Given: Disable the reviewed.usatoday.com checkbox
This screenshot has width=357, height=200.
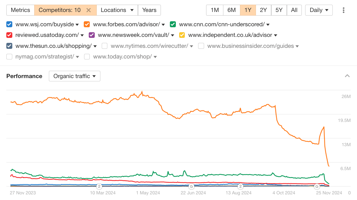Looking at the screenshot, I should 9,35.
